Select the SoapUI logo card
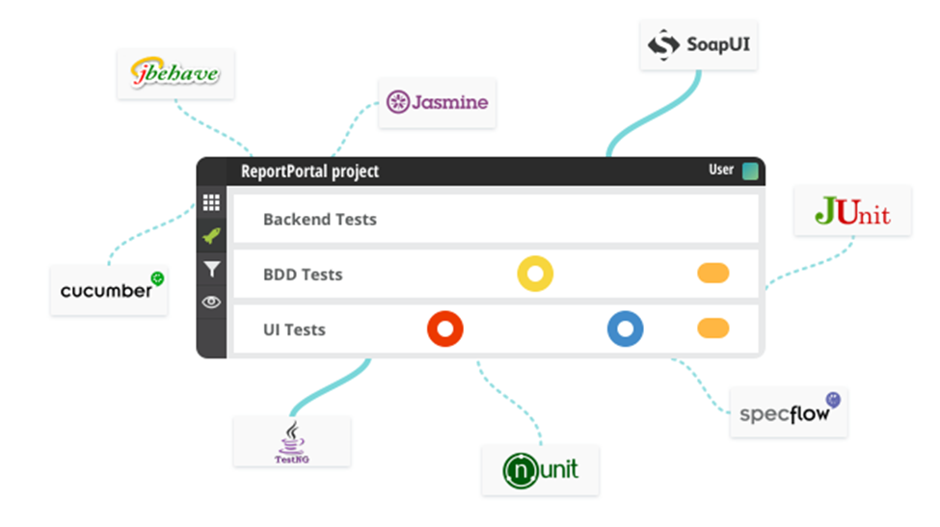 tap(698, 44)
